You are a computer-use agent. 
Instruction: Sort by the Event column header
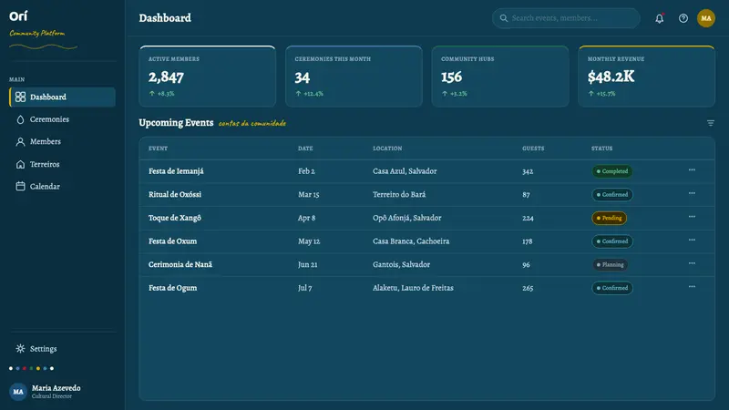158,149
